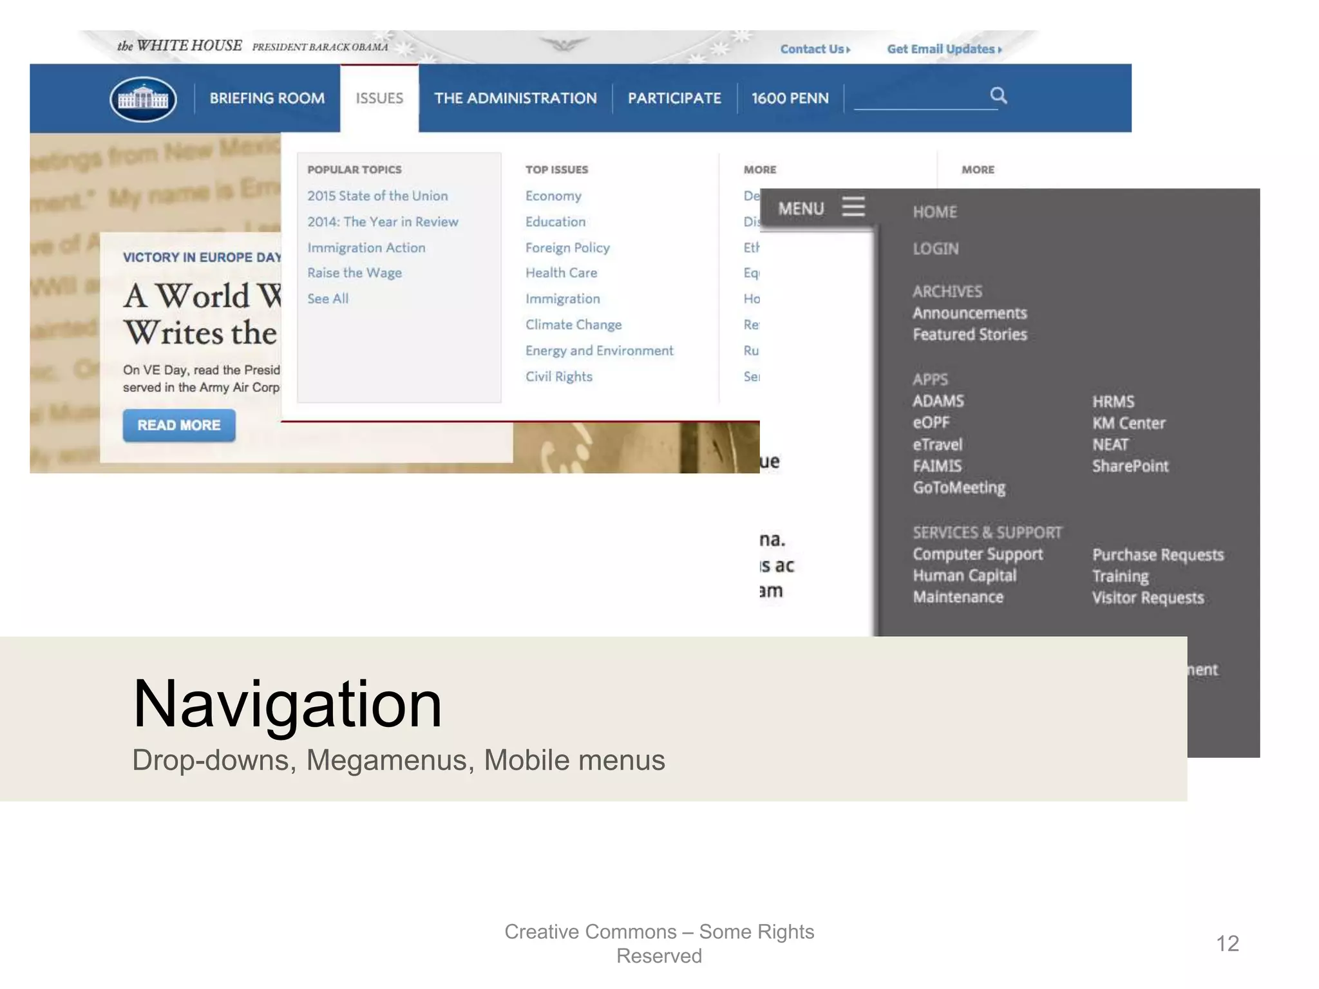Screen dimensions: 1319x989
Task: Open the MENU hamburger icon
Action: pos(853,207)
